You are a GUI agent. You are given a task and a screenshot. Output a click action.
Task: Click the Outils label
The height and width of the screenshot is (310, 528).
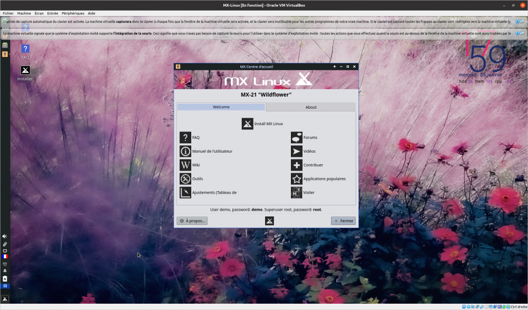(x=197, y=179)
